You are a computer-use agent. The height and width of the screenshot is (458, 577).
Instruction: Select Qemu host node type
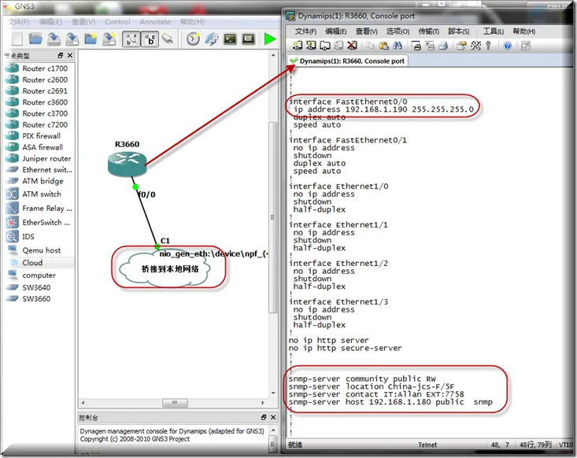tap(39, 250)
